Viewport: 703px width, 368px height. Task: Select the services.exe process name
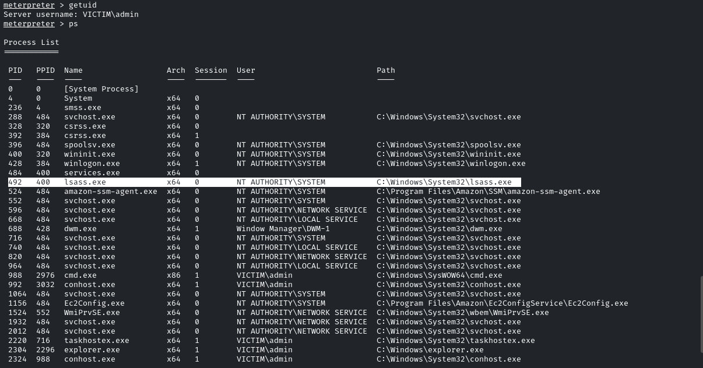[x=92, y=173]
